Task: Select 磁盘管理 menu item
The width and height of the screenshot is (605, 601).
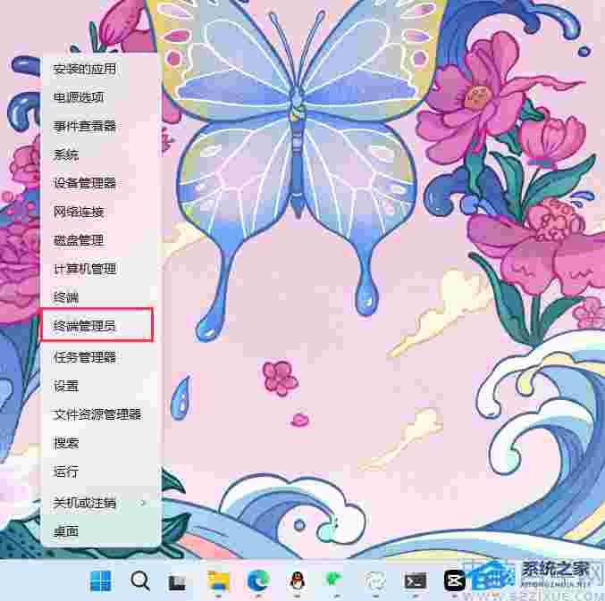Action: pos(79,240)
